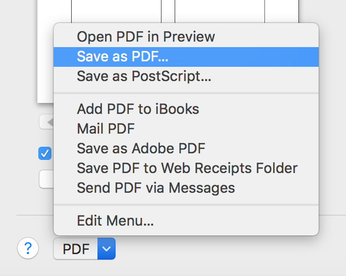Click the partly hidden white button below the checkbox
Viewport: 346px width, 276px height.
coord(47,179)
